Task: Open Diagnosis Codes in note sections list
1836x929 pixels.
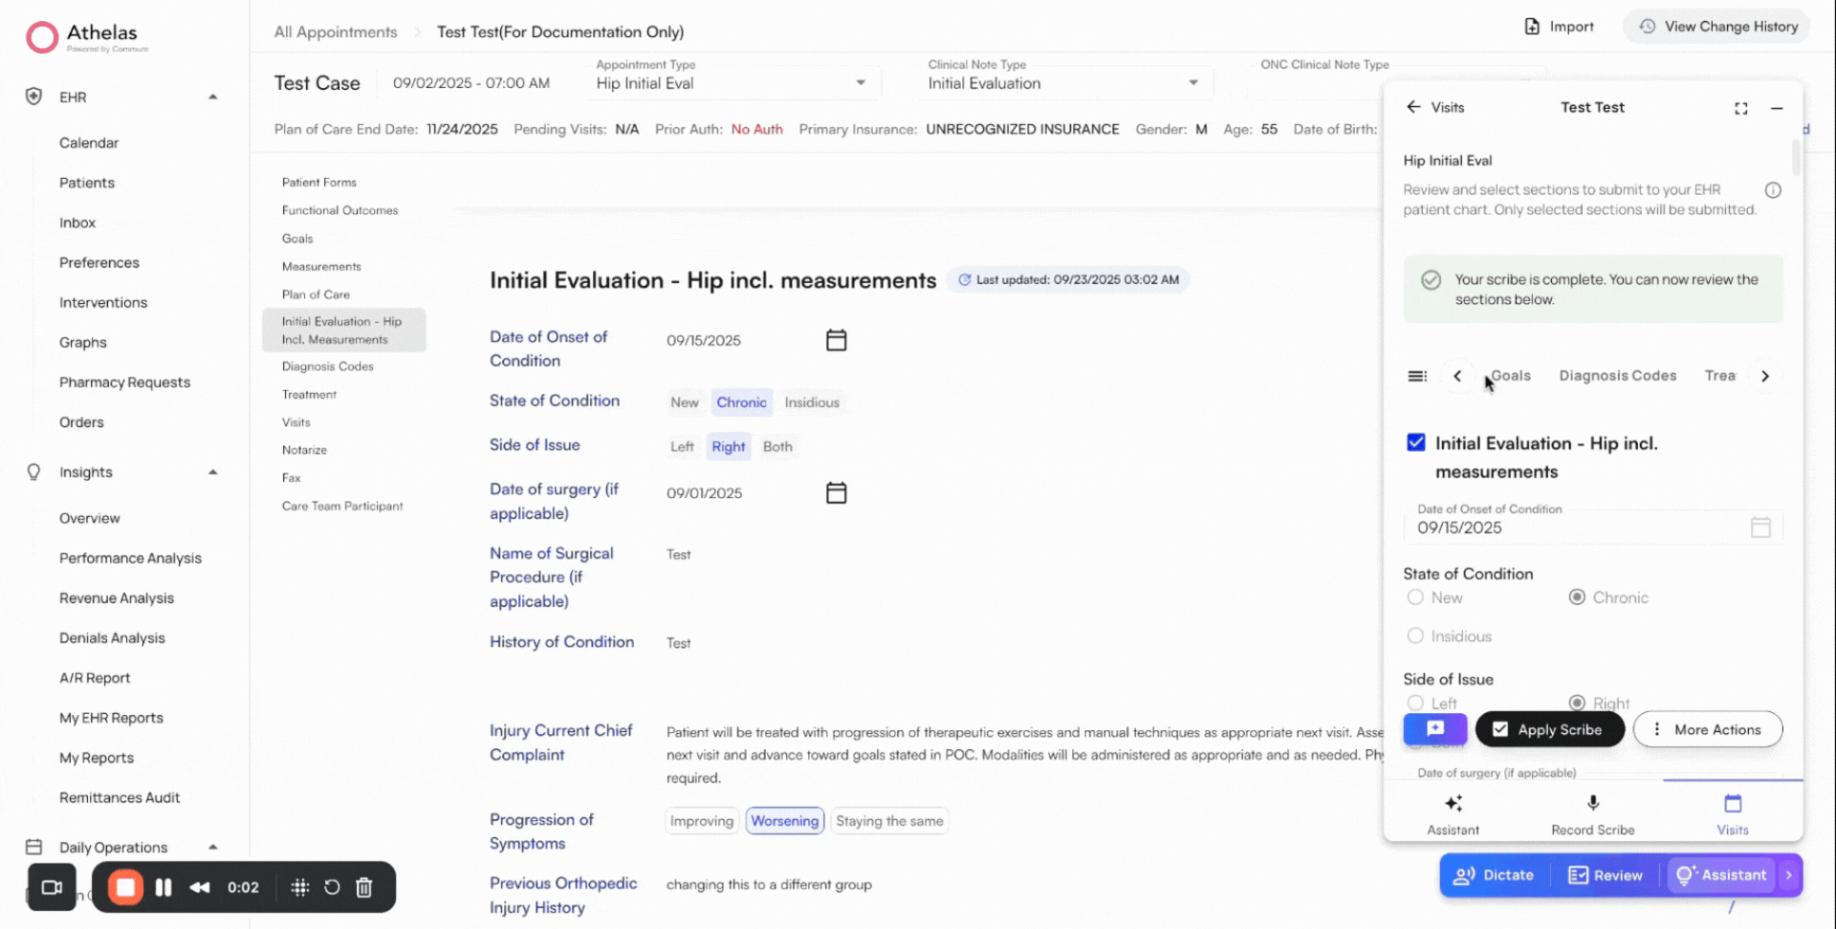Action: [x=327, y=366]
